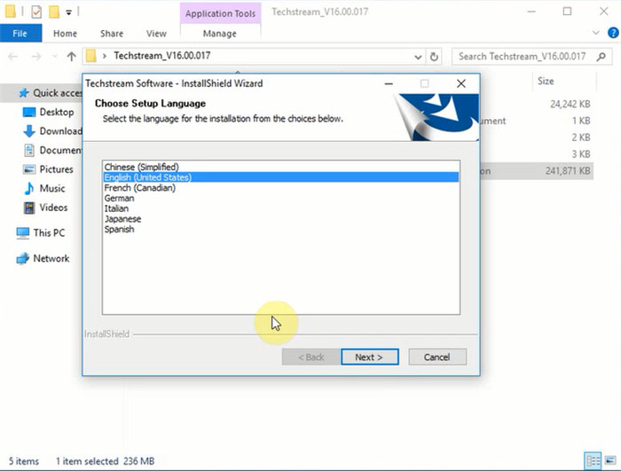This screenshot has height=471, width=621.
Task: Switch to Details view layout icon
Action: click(x=593, y=460)
